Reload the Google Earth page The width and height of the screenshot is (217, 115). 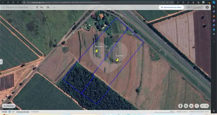(8, 2)
